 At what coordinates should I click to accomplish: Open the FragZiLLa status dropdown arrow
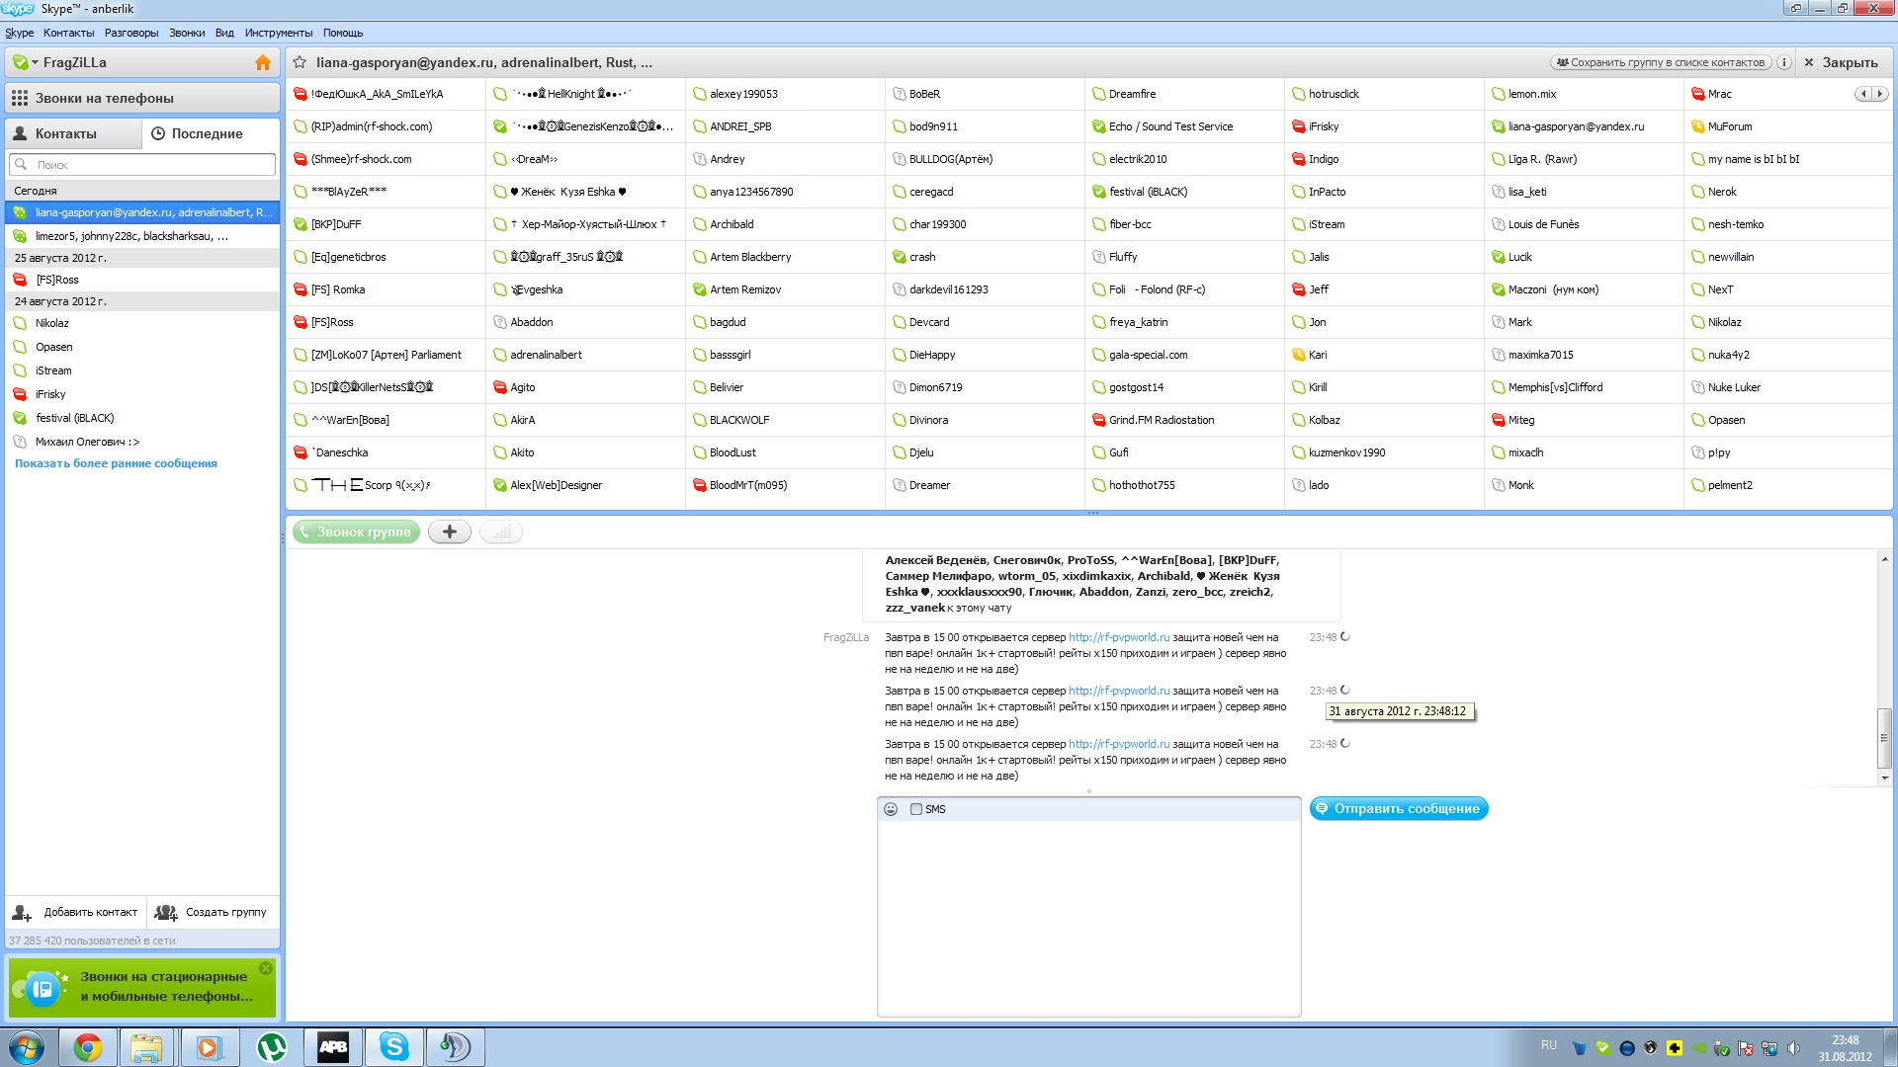pyautogui.click(x=35, y=62)
